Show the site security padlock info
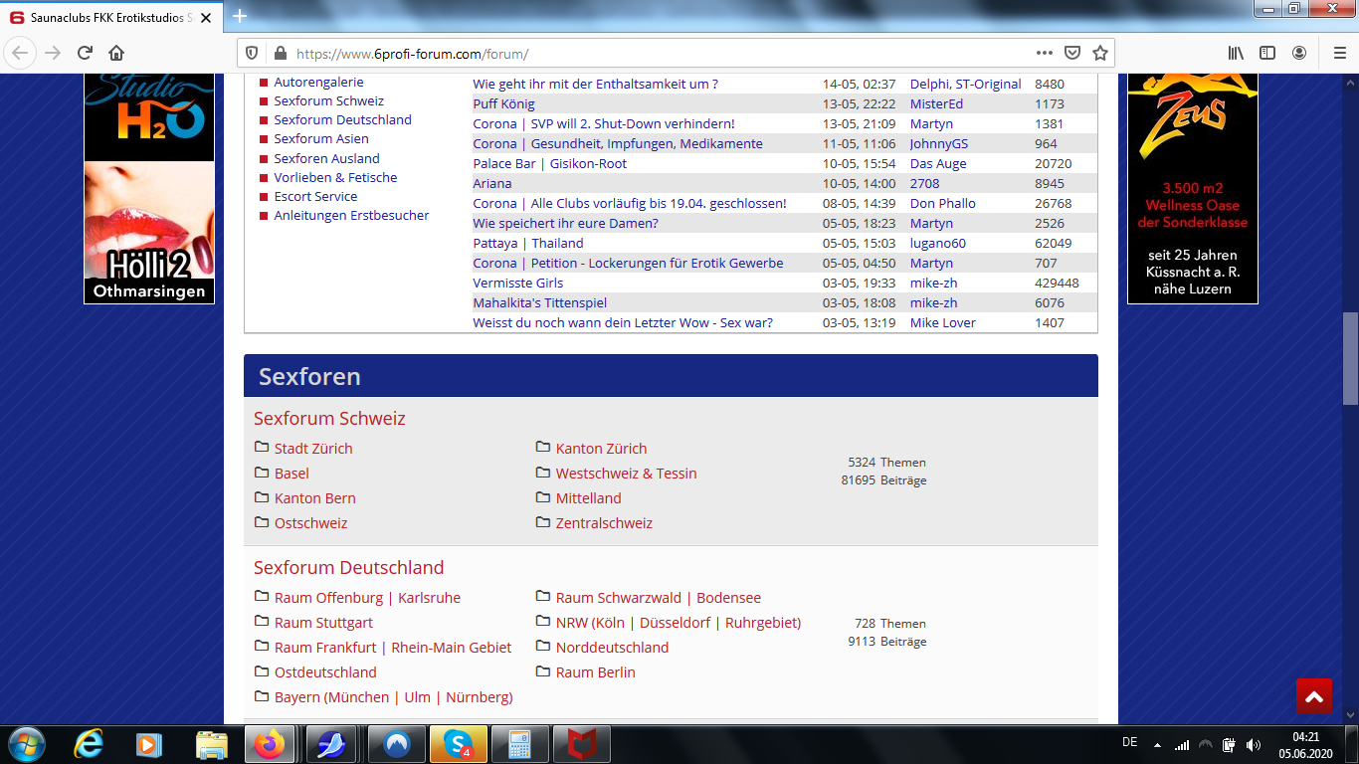The height and width of the screenshot is (764, 1359). coord(280,54)
